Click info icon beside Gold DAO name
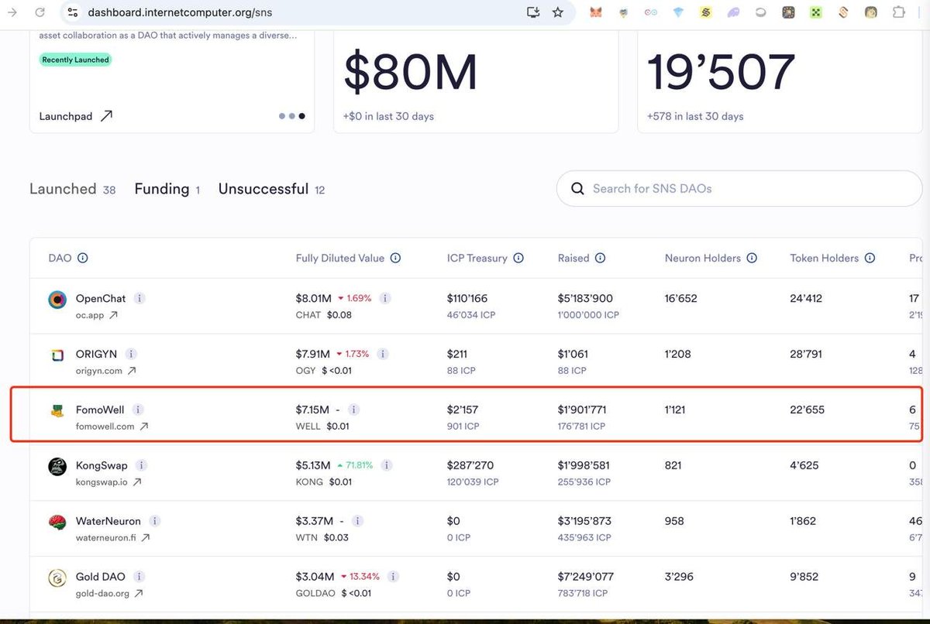 139,577
